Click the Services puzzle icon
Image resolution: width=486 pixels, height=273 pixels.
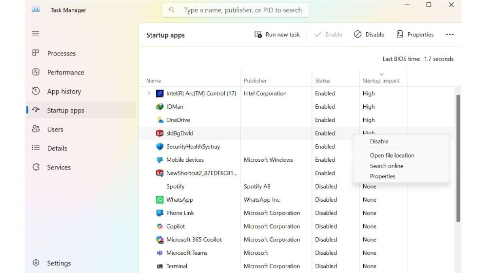(36, 167)
